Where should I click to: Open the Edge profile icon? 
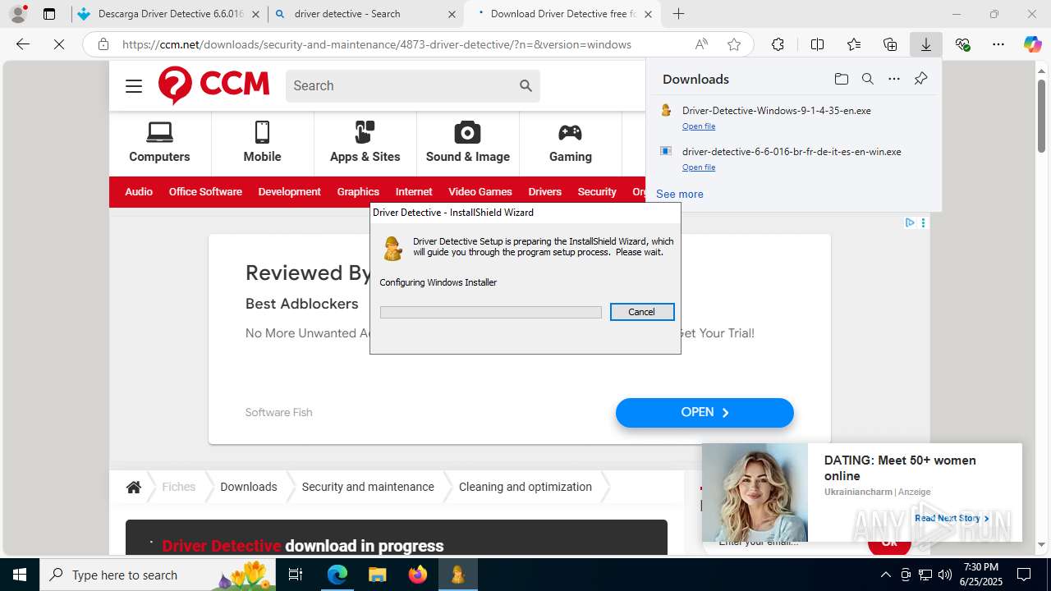point(18,14)
